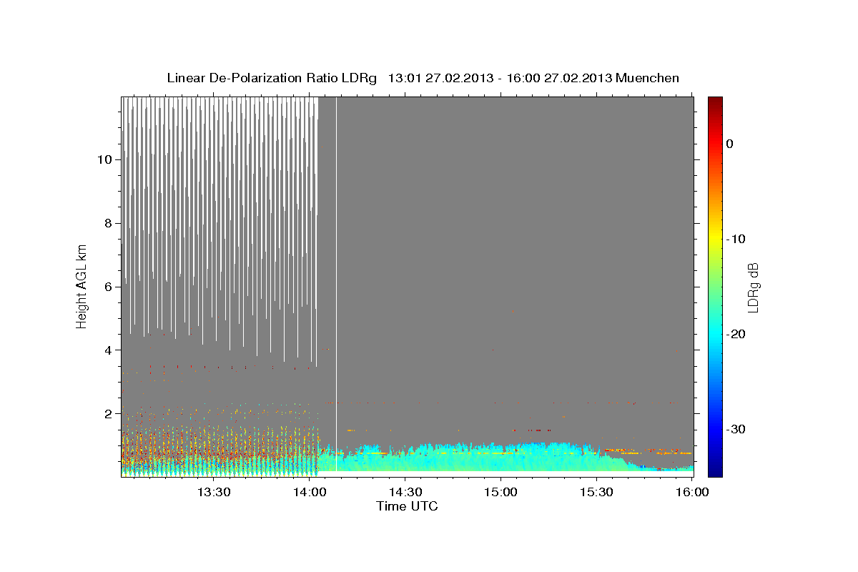Click the 15:00 time tick label
The height and width of the screenshot is (572, 858).
pyautogui.click(x=500, y=492)
